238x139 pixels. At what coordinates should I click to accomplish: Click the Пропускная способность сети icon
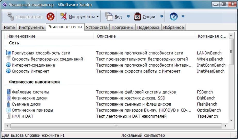pyautogui.click(x=8, y=53)
